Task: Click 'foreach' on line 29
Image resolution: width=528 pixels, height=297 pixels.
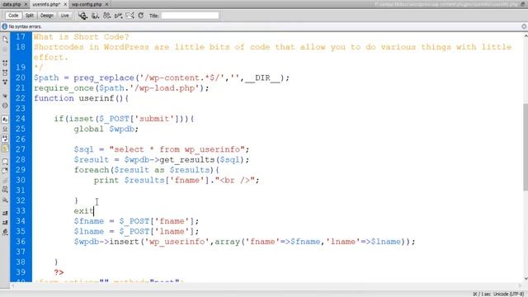Action: tap(92, 170)
